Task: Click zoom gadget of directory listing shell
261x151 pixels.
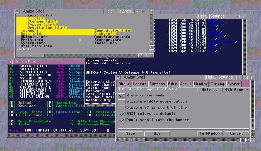Action: coord(144,11)
